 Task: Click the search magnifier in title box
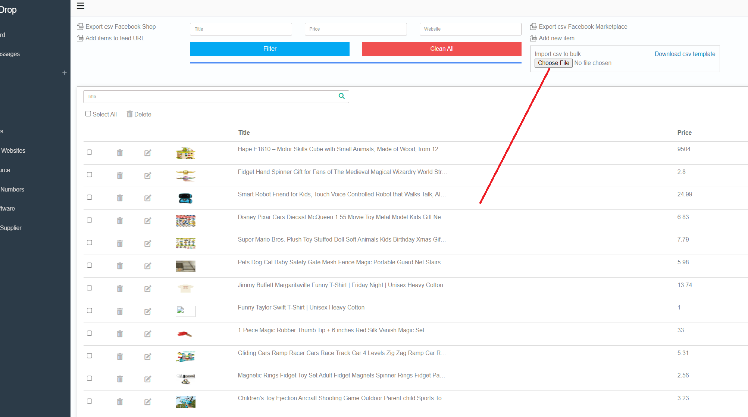(341, 96)
